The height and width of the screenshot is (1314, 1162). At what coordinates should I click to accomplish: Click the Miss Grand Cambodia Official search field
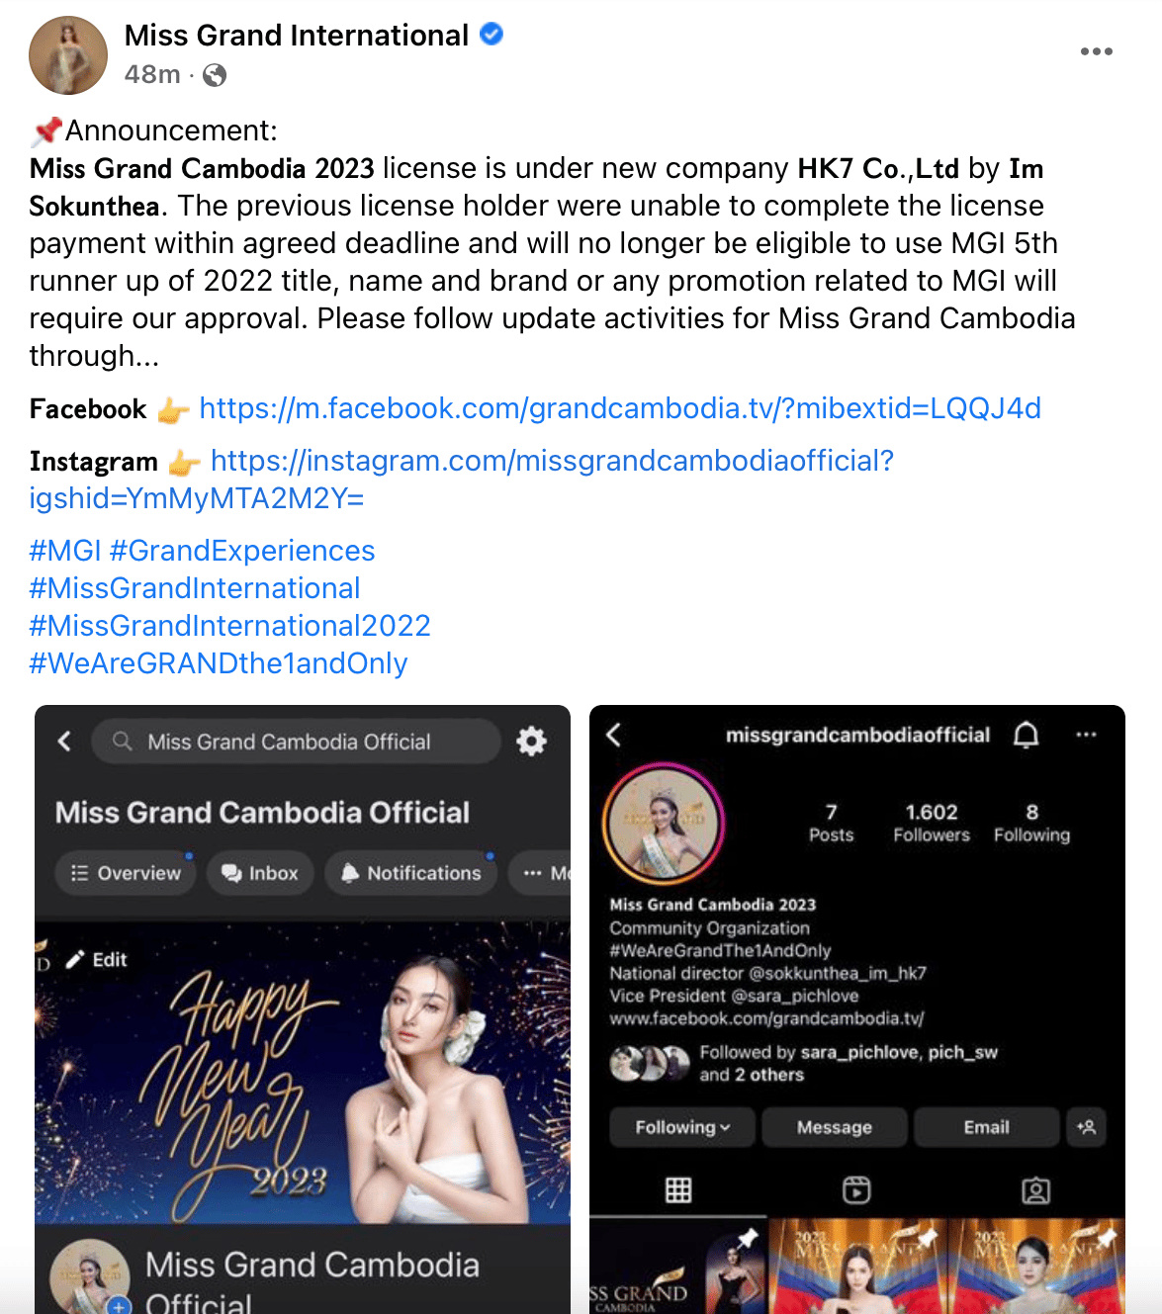(x=296, y=742)
